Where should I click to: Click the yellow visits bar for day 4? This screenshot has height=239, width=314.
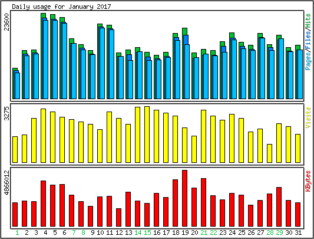click(x=43, y=136)
